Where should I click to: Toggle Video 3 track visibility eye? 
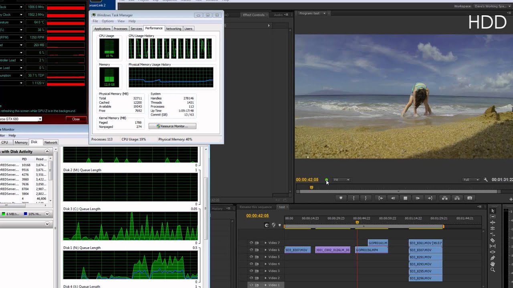click(x=251, y=271)
